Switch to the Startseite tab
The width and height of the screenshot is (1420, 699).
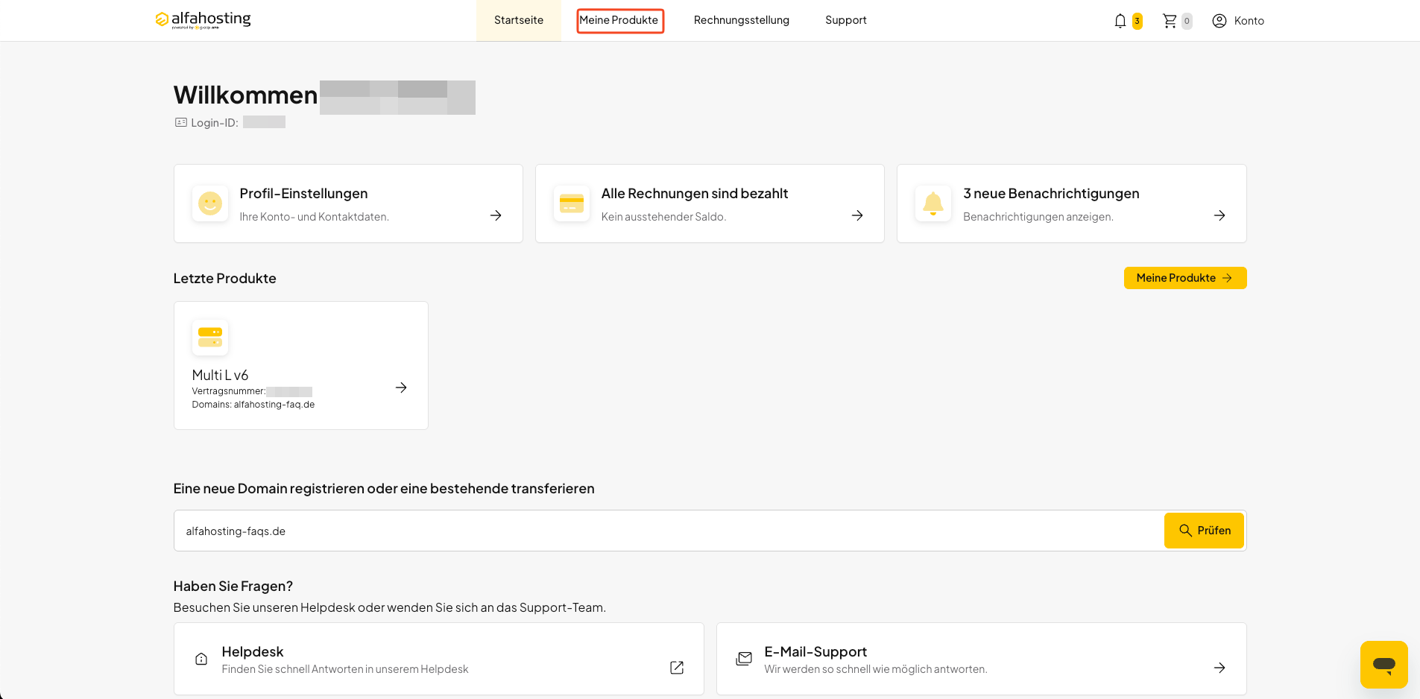pyautogui.click(x=519, y=20)
